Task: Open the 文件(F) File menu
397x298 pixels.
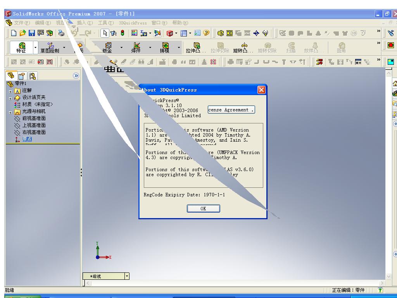Action: point(22,23)
